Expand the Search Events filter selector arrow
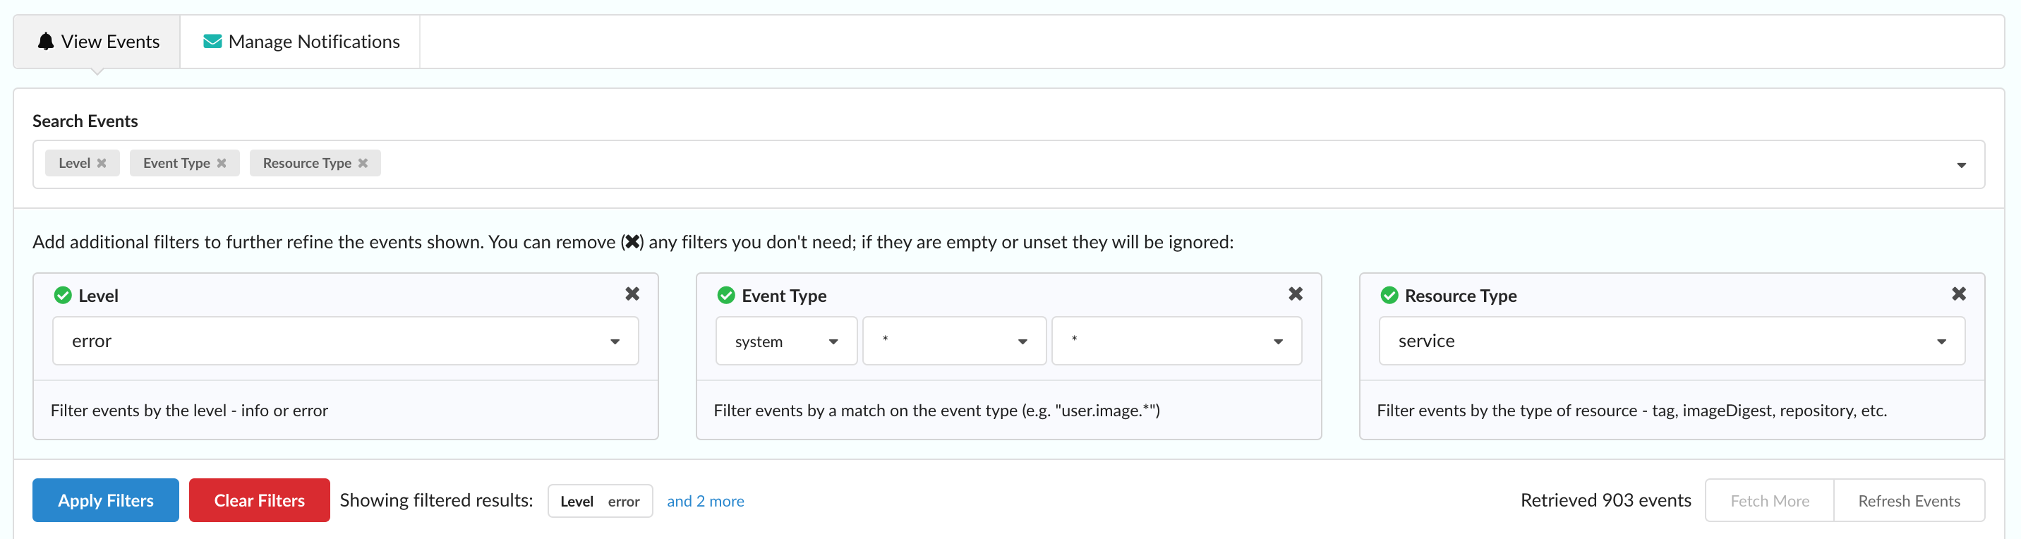2021x539 pixels. click(x=1960, y=165)
